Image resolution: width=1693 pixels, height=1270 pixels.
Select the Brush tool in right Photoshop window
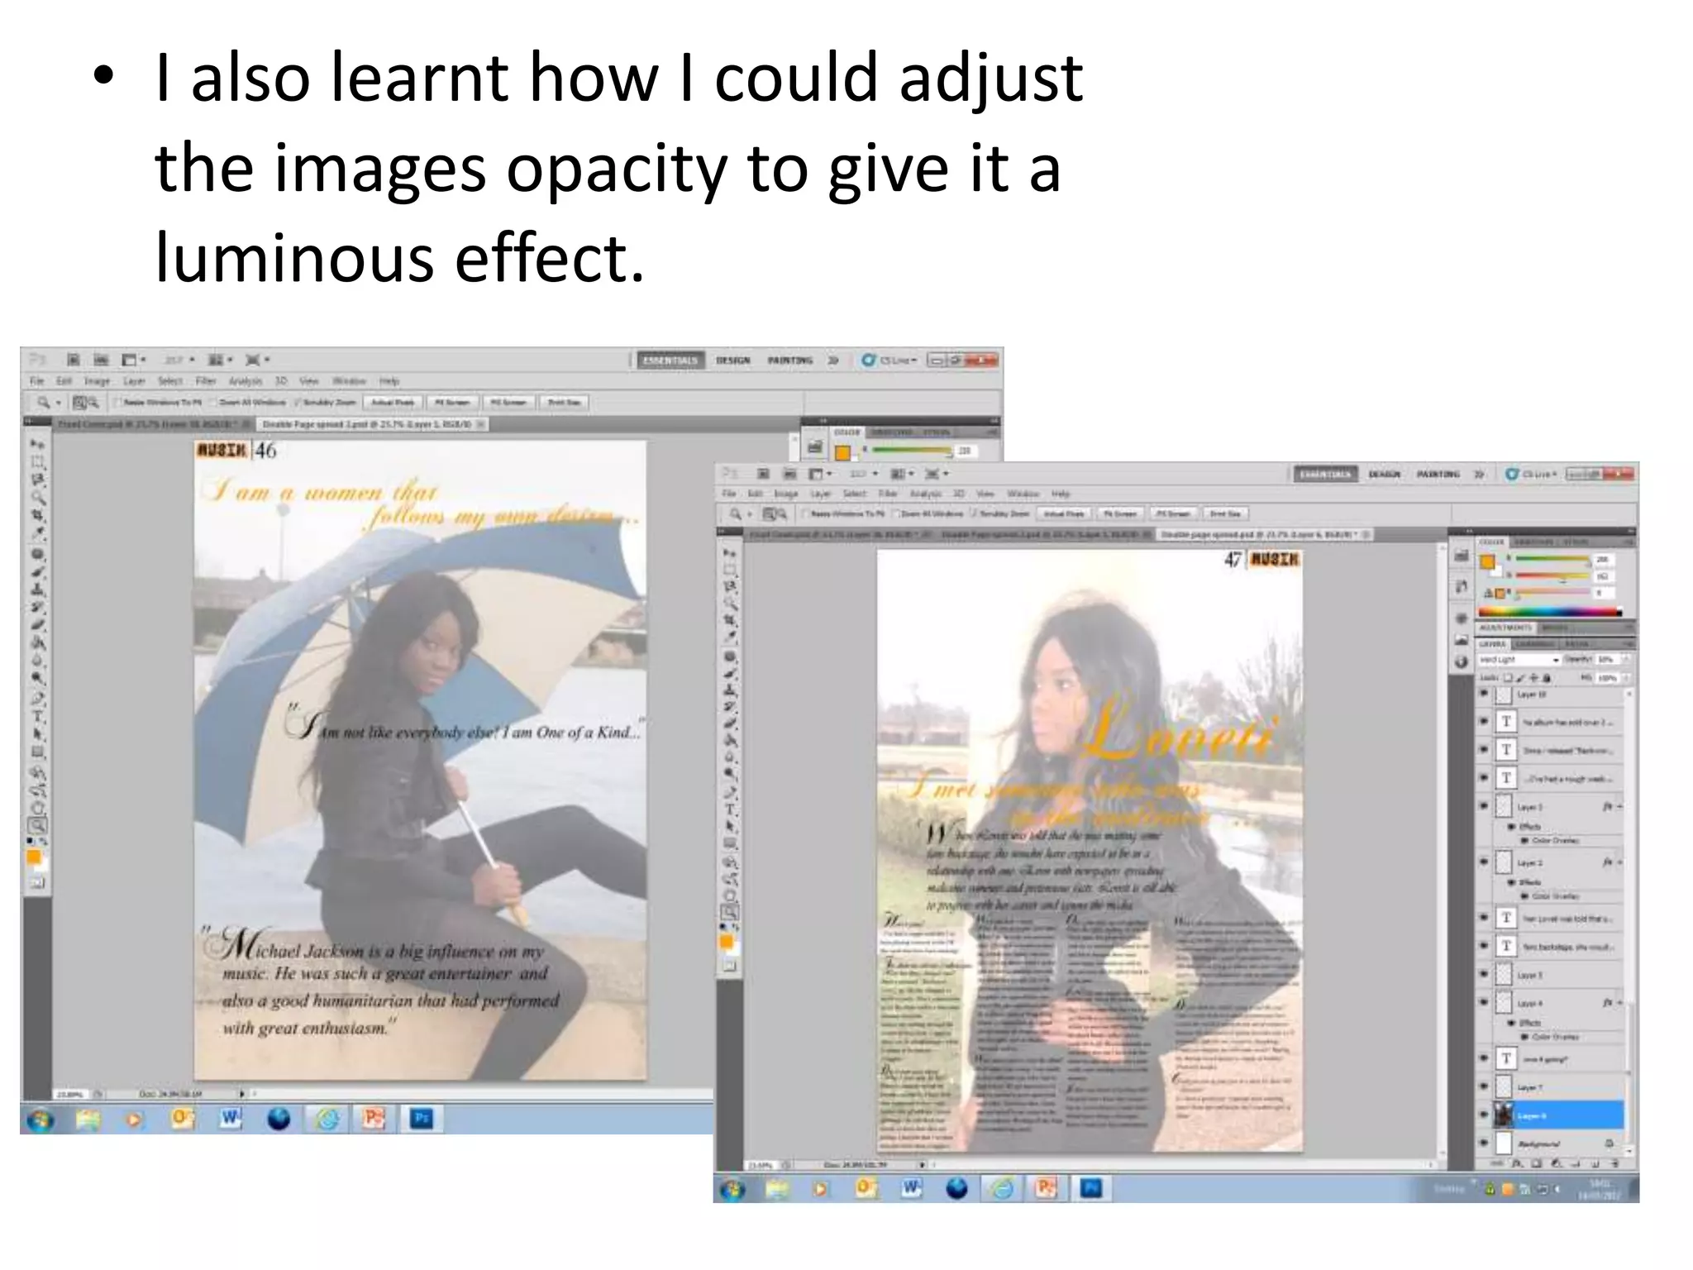730,673
